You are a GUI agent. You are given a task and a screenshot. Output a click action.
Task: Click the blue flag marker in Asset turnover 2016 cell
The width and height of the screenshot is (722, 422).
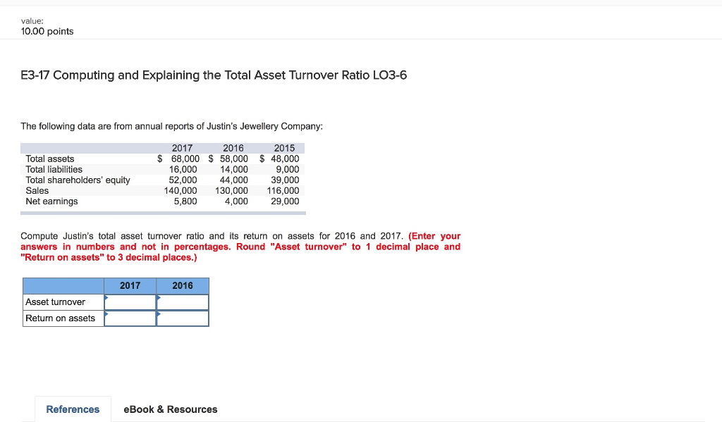(160, 298)
